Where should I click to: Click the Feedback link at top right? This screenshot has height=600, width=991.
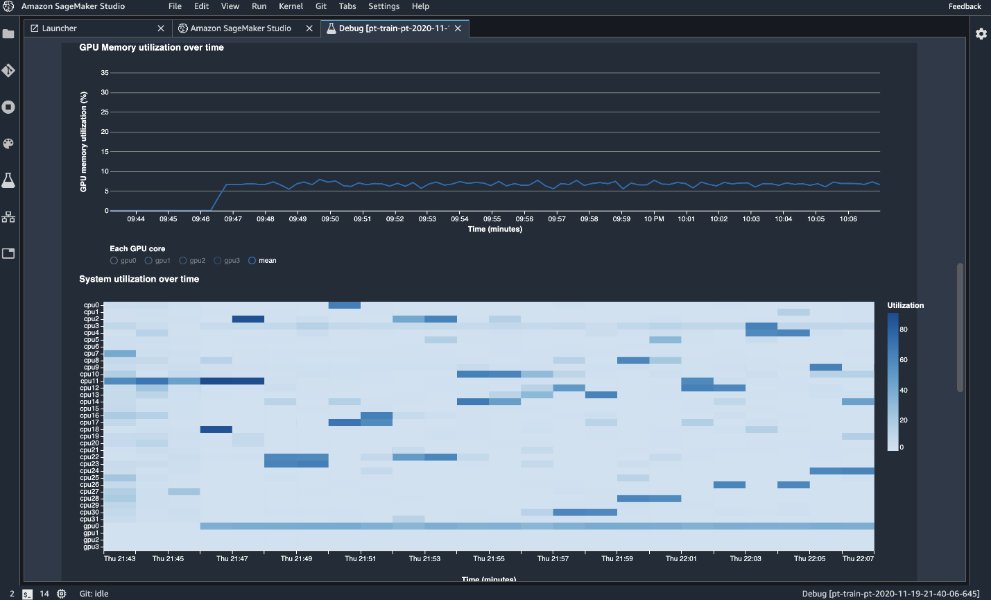965,6
